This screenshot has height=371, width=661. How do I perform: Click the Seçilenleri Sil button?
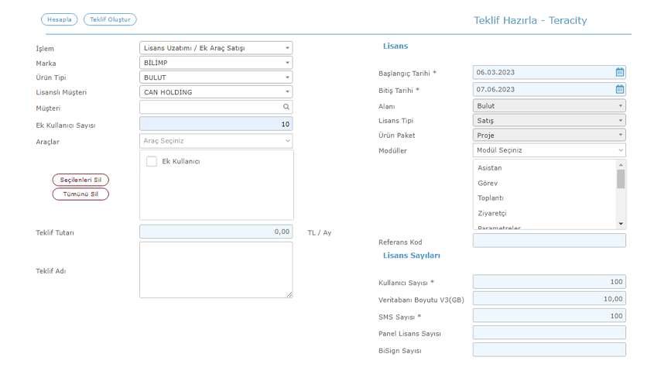(80, 180)
